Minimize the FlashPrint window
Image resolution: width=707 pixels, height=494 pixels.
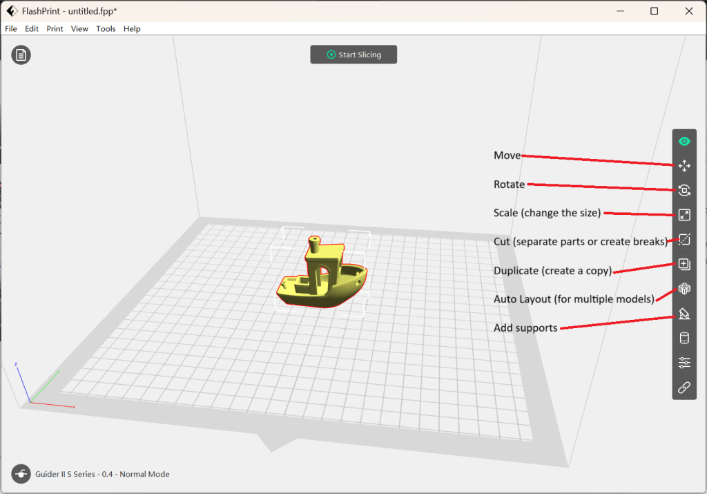pyautogui.click(x=621, y=11)
